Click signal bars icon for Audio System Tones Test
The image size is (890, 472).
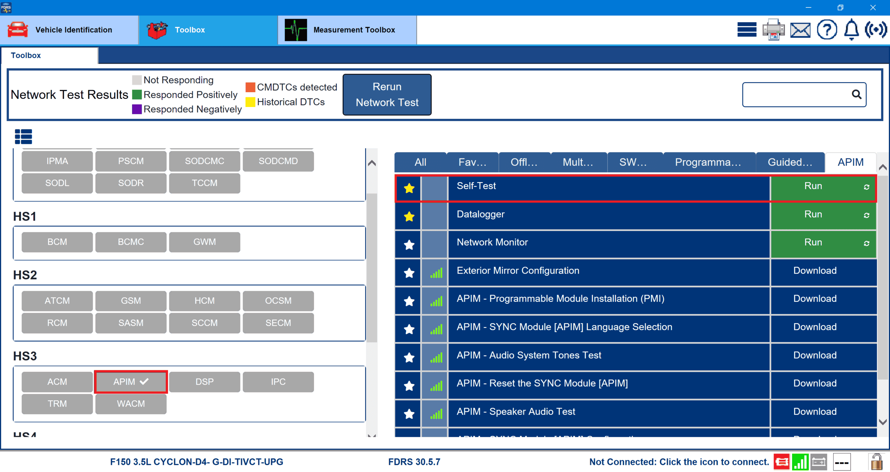436,357
